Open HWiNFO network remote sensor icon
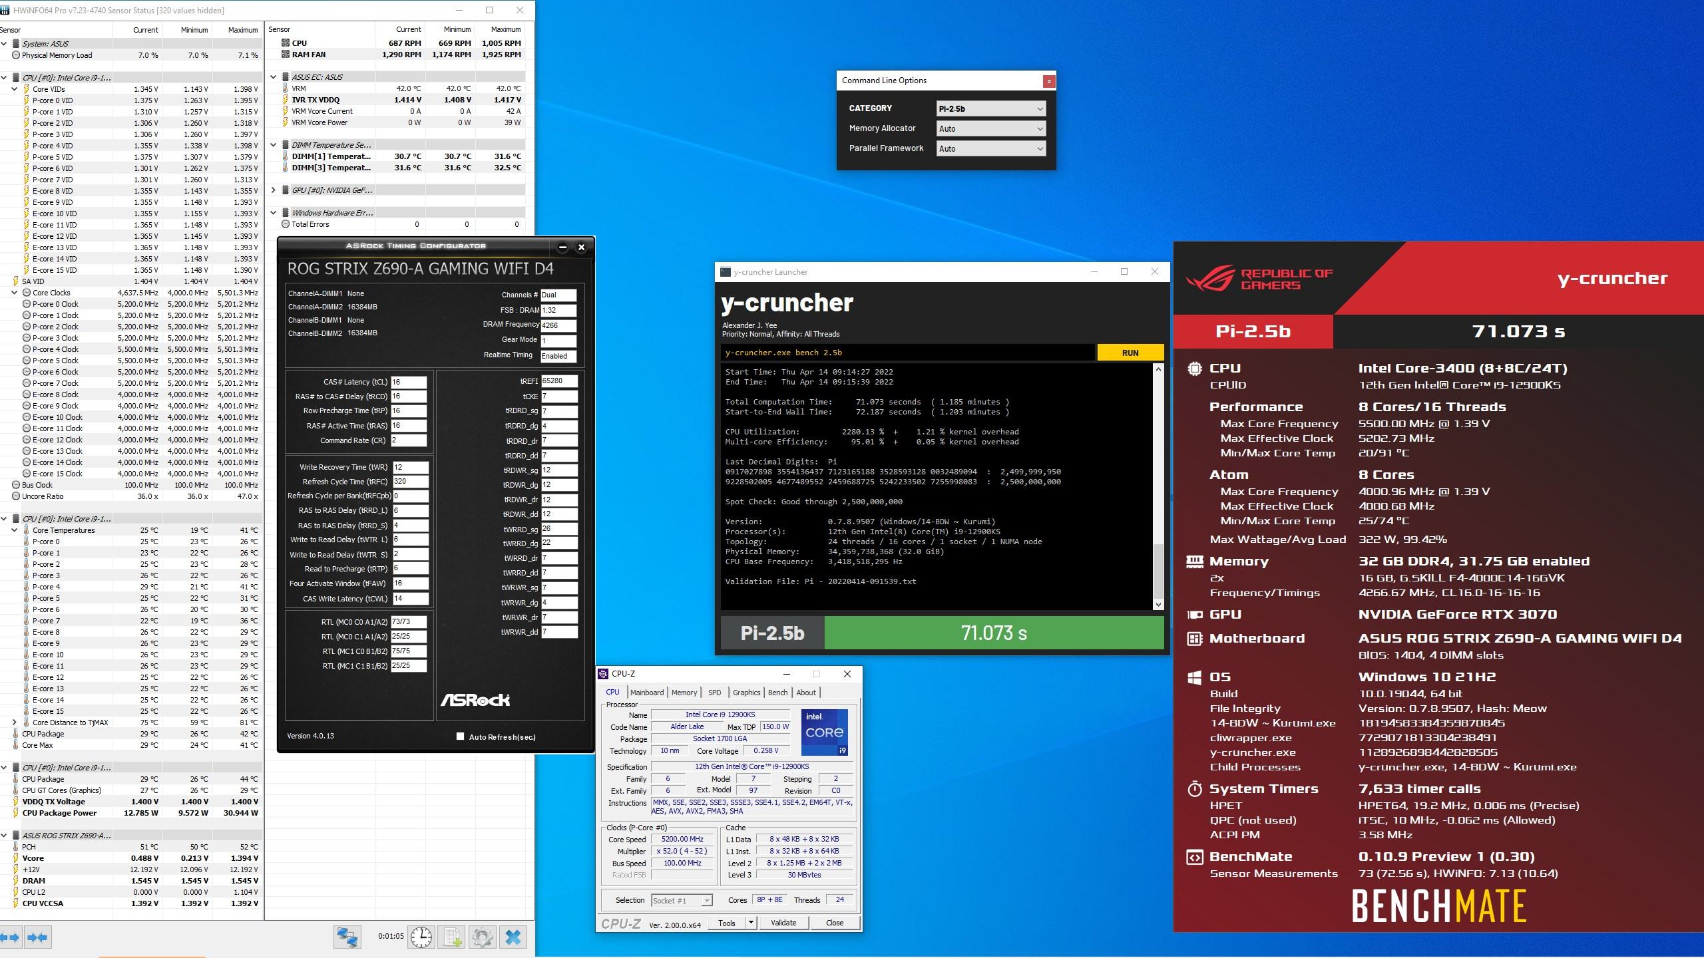 (347, 937)
